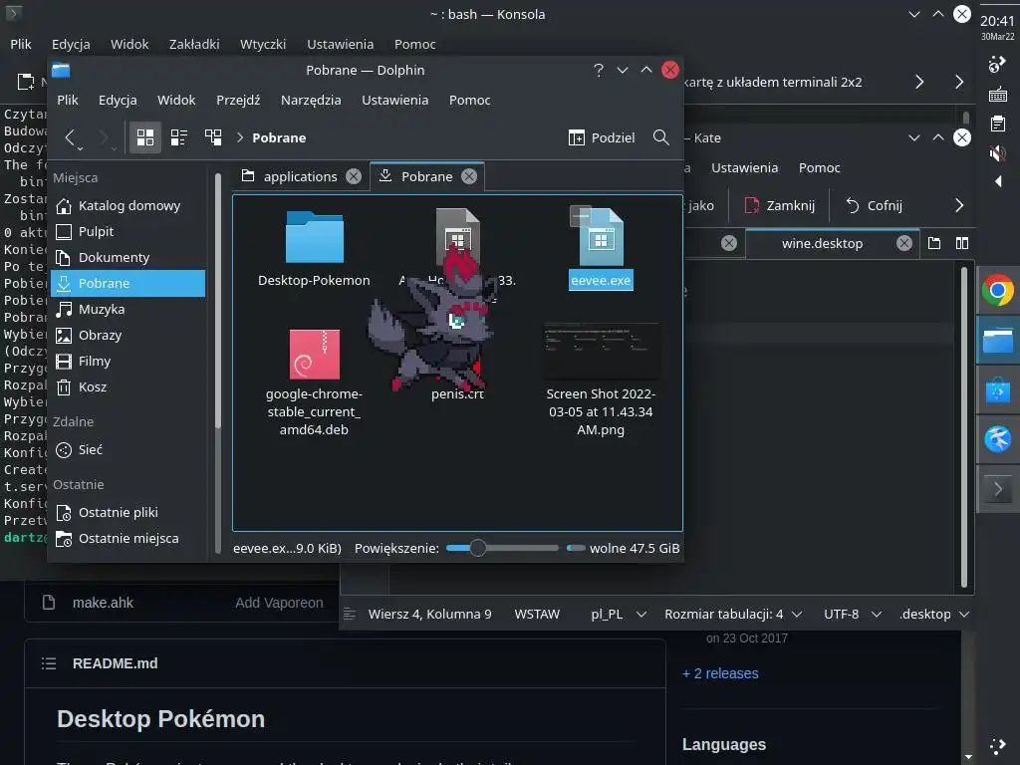Click the free disk space bar
Screen dimensions: 1020x765
(x=576, y=549)
